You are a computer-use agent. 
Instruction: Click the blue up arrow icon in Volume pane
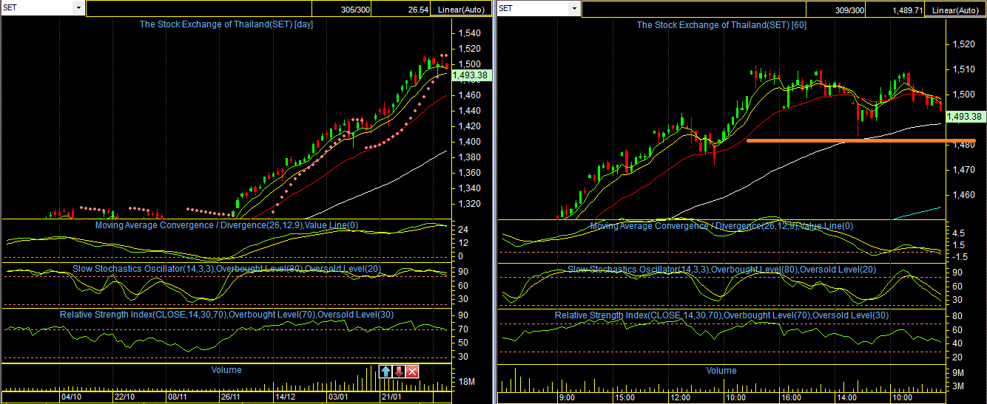click(385, 371)
